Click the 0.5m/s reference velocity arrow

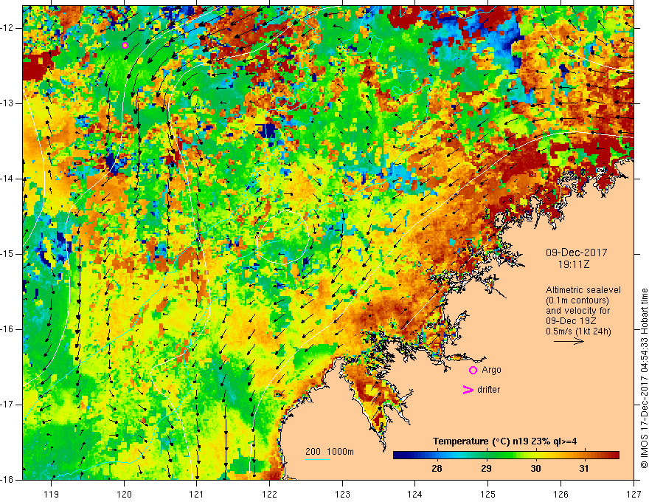pos(569,341)
